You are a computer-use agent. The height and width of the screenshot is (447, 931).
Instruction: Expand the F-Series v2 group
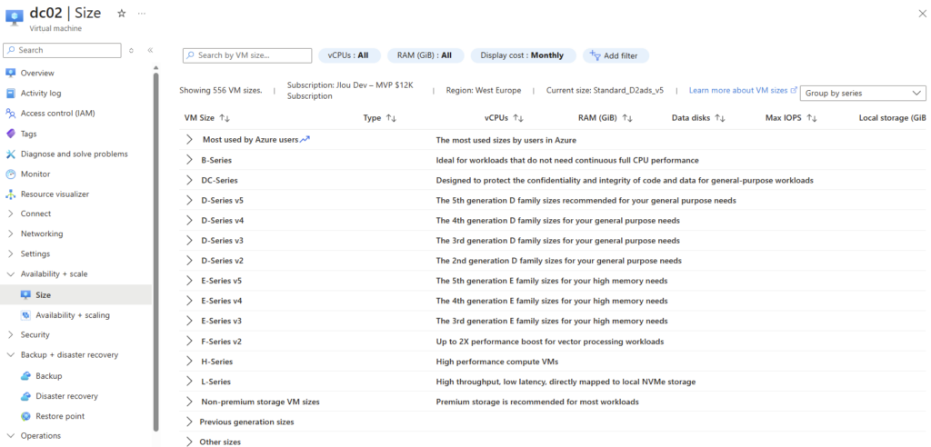[189, 342]
